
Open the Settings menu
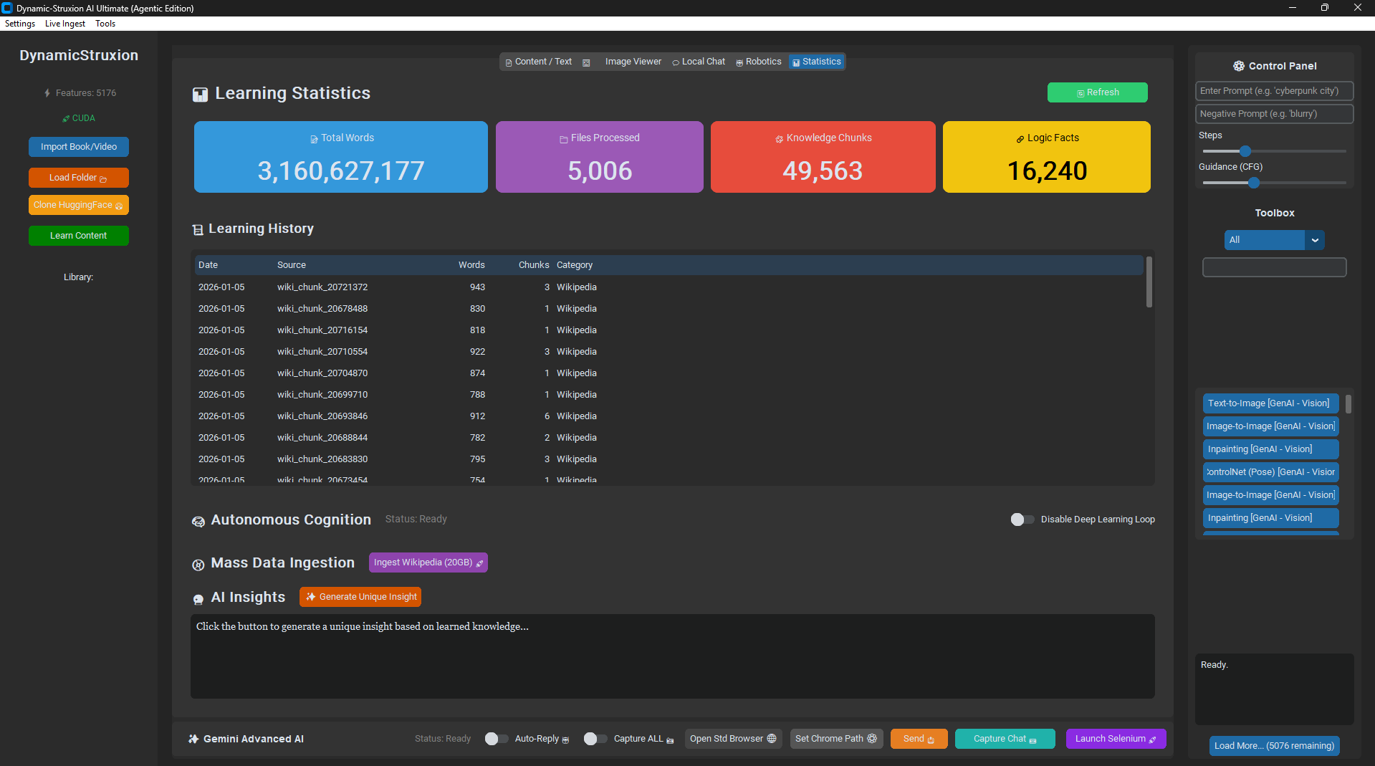[20, 24]
